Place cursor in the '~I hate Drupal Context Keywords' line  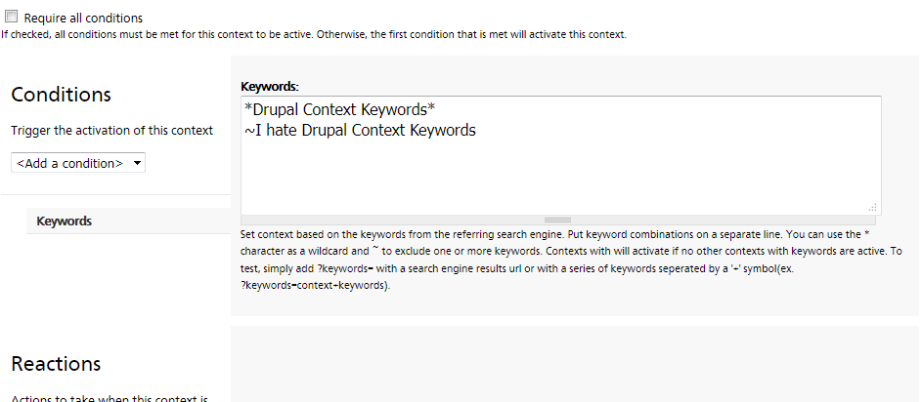point(360,130)
